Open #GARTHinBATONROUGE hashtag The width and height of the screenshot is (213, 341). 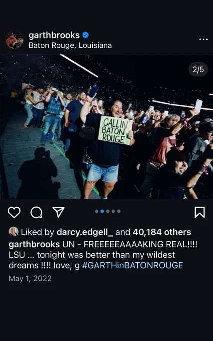click(132, 265)
